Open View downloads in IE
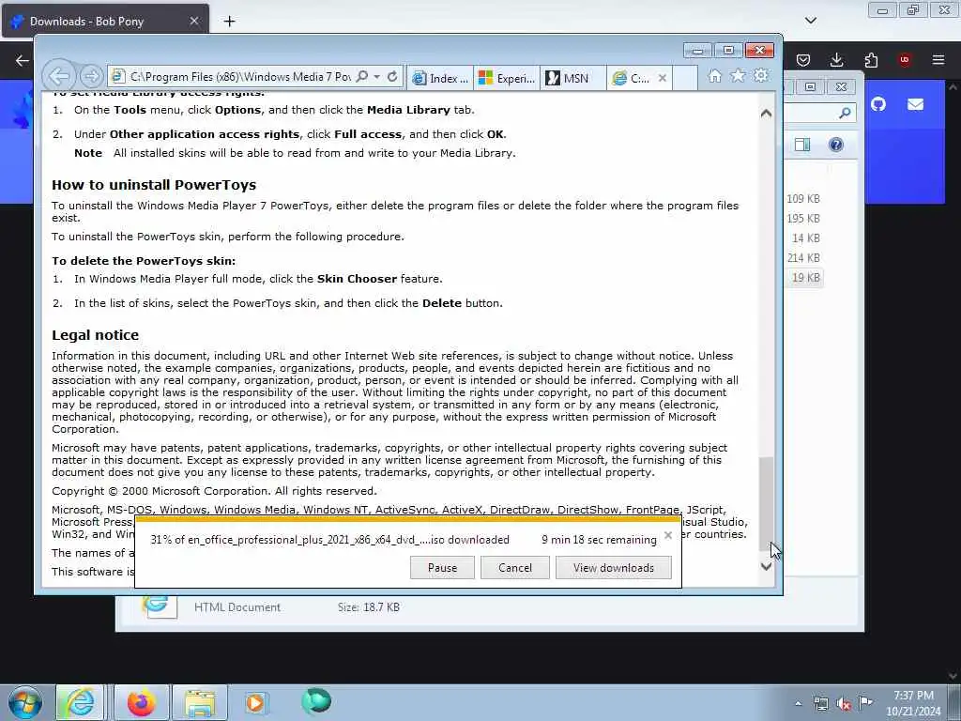The height and width of the screenshot is (721, 961). 614,568
